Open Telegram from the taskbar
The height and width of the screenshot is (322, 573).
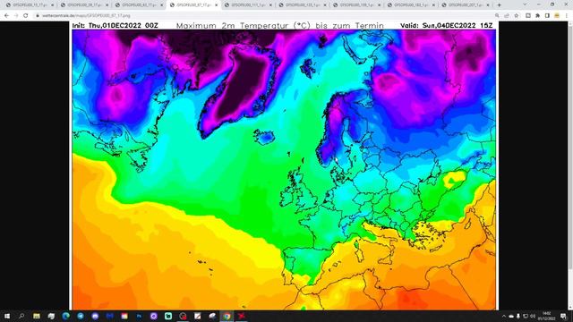[x=81, y=316]
